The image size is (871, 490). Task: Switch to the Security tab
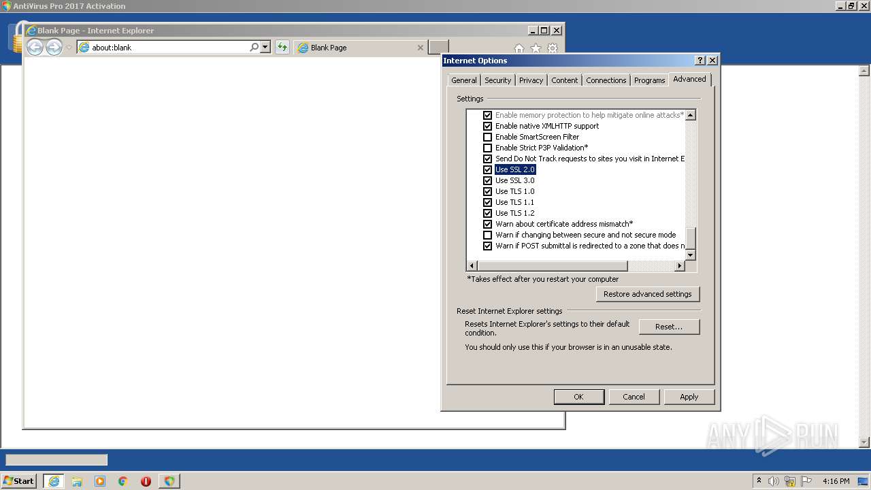497,80
